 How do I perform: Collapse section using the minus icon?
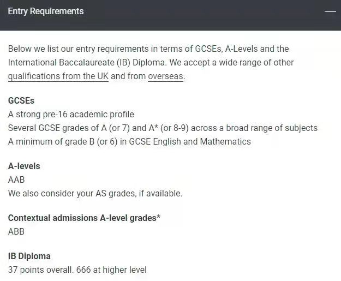tap(330, 11)
